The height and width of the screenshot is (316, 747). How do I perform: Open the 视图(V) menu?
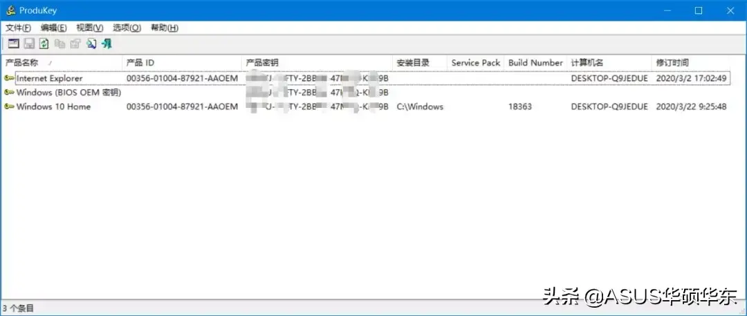(89, 28)
